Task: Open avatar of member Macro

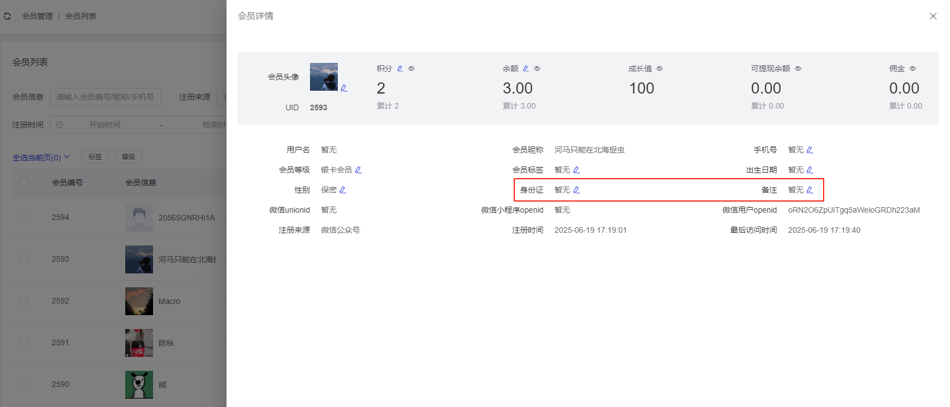Action: point(139,301)
